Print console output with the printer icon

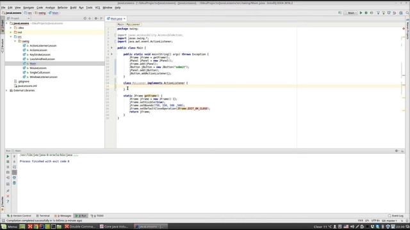click(x=14, y=178)
